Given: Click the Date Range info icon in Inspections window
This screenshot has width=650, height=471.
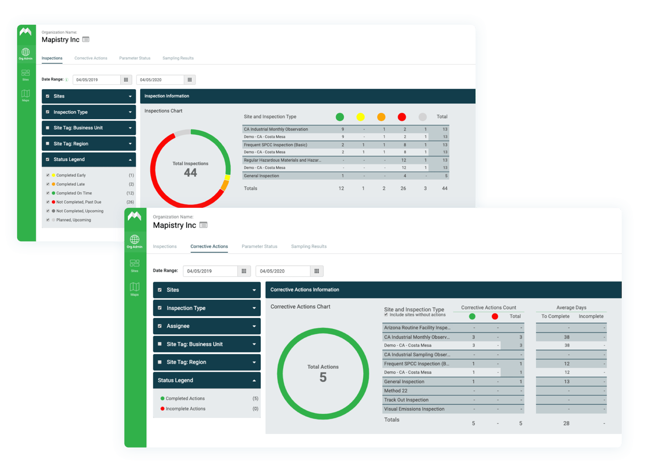Looking at the screenshot, I should pyautogui.click(x=66, y=80).
